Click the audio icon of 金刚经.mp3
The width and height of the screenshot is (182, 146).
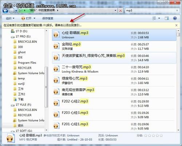[x=56, y=46]
